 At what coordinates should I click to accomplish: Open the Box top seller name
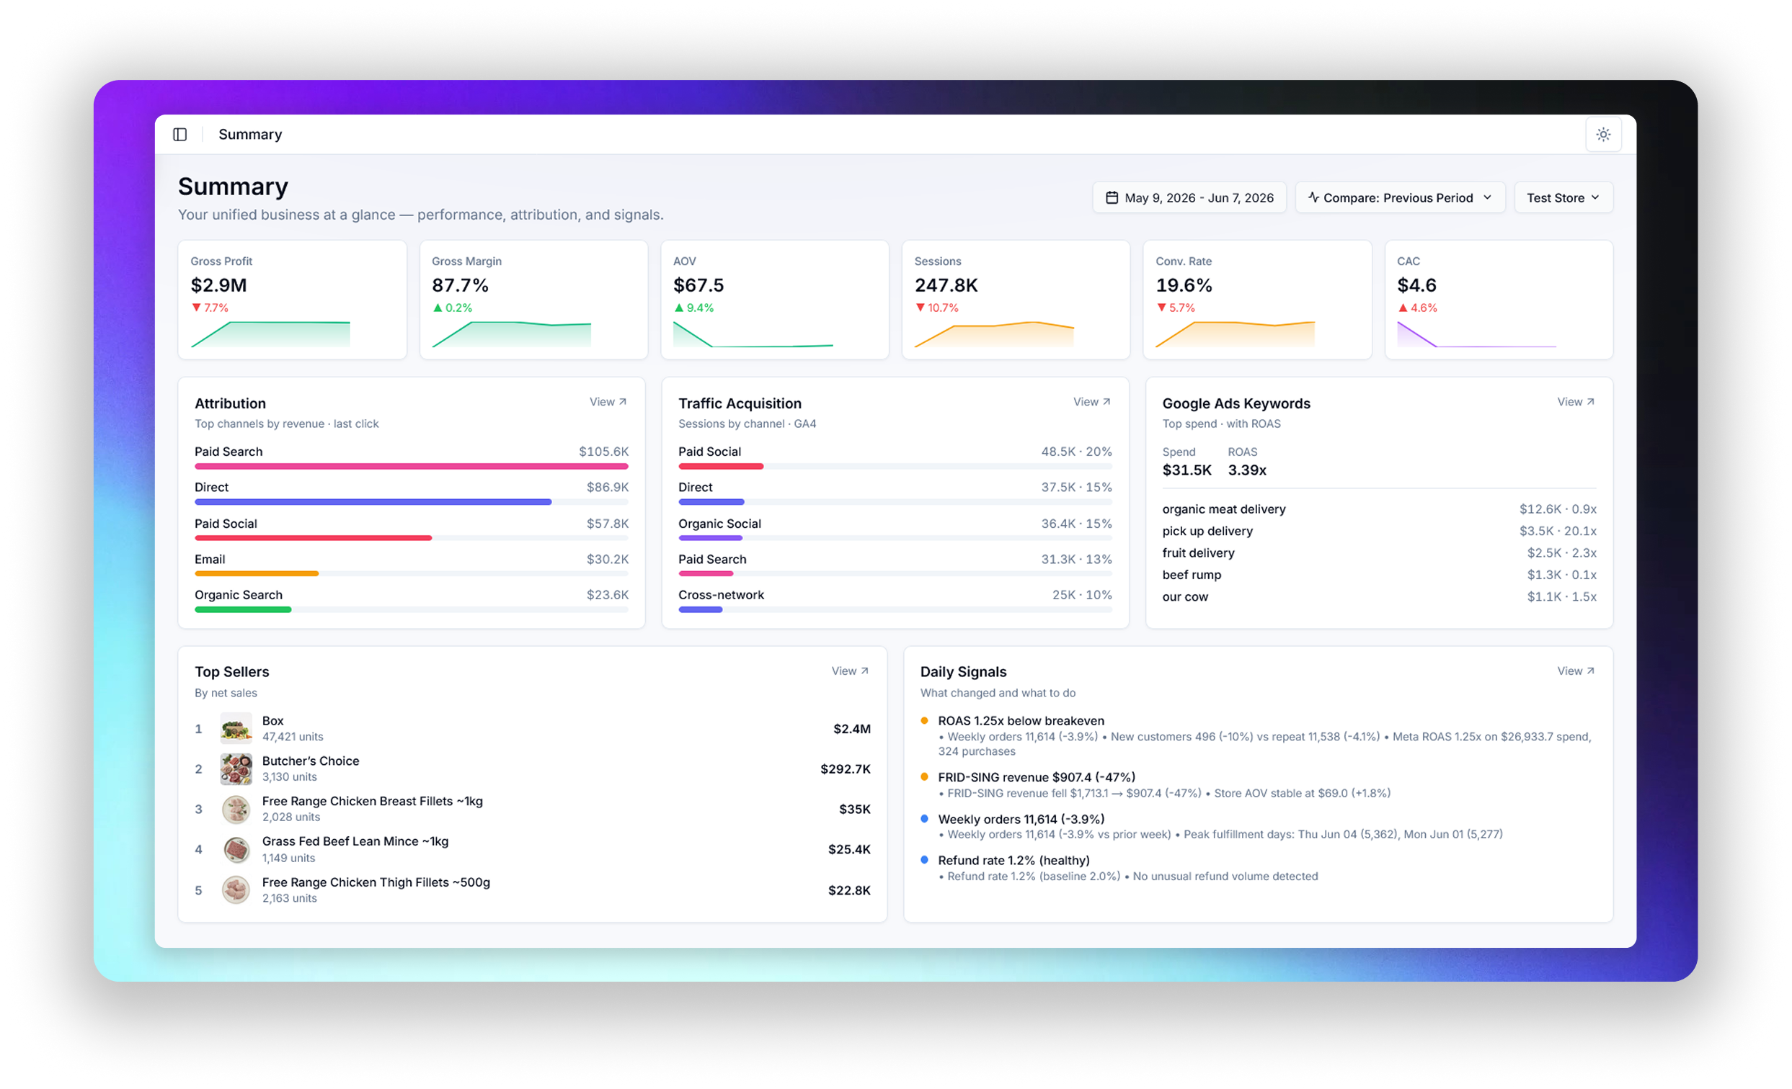coord(272,721)
